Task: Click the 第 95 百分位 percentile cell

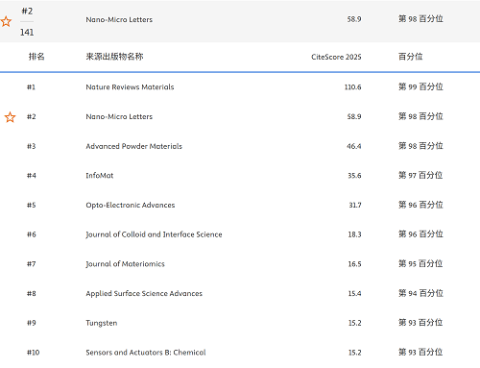Action: 420,263
